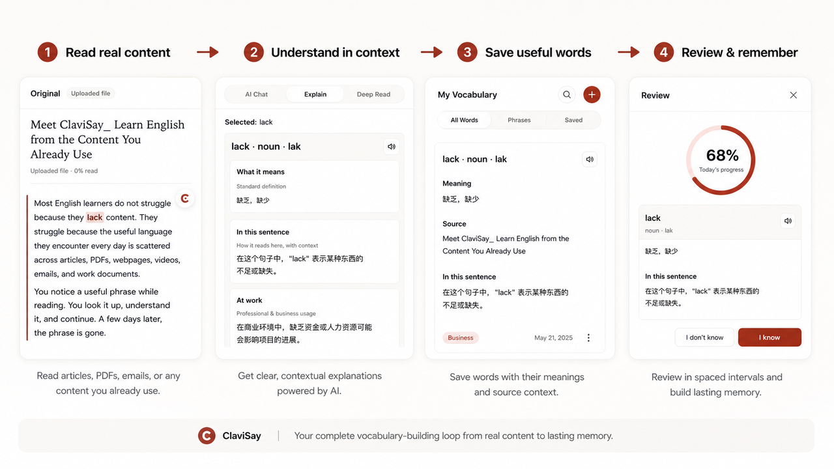The image size is (834, 469).
Task: Play pronunciation in Review card
Action: click(788, 221)
